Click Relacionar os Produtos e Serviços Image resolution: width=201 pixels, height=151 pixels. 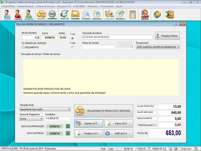pyautogui.click(x=104, y=111)
